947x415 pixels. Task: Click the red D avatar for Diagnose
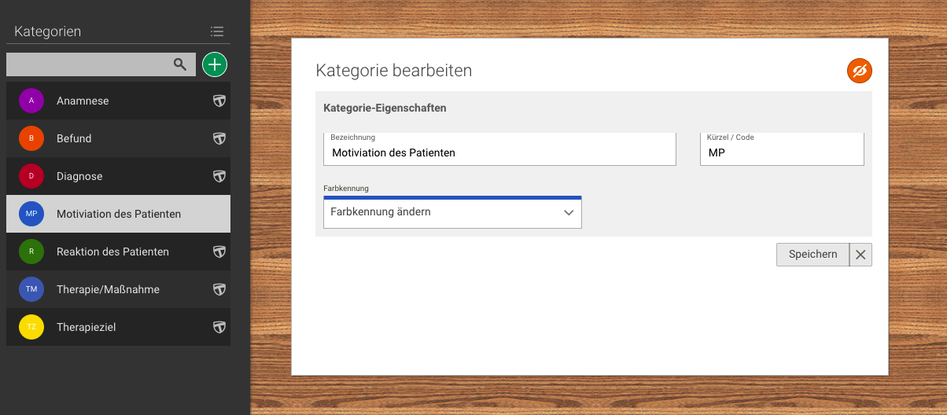click(x=31, y=176)
